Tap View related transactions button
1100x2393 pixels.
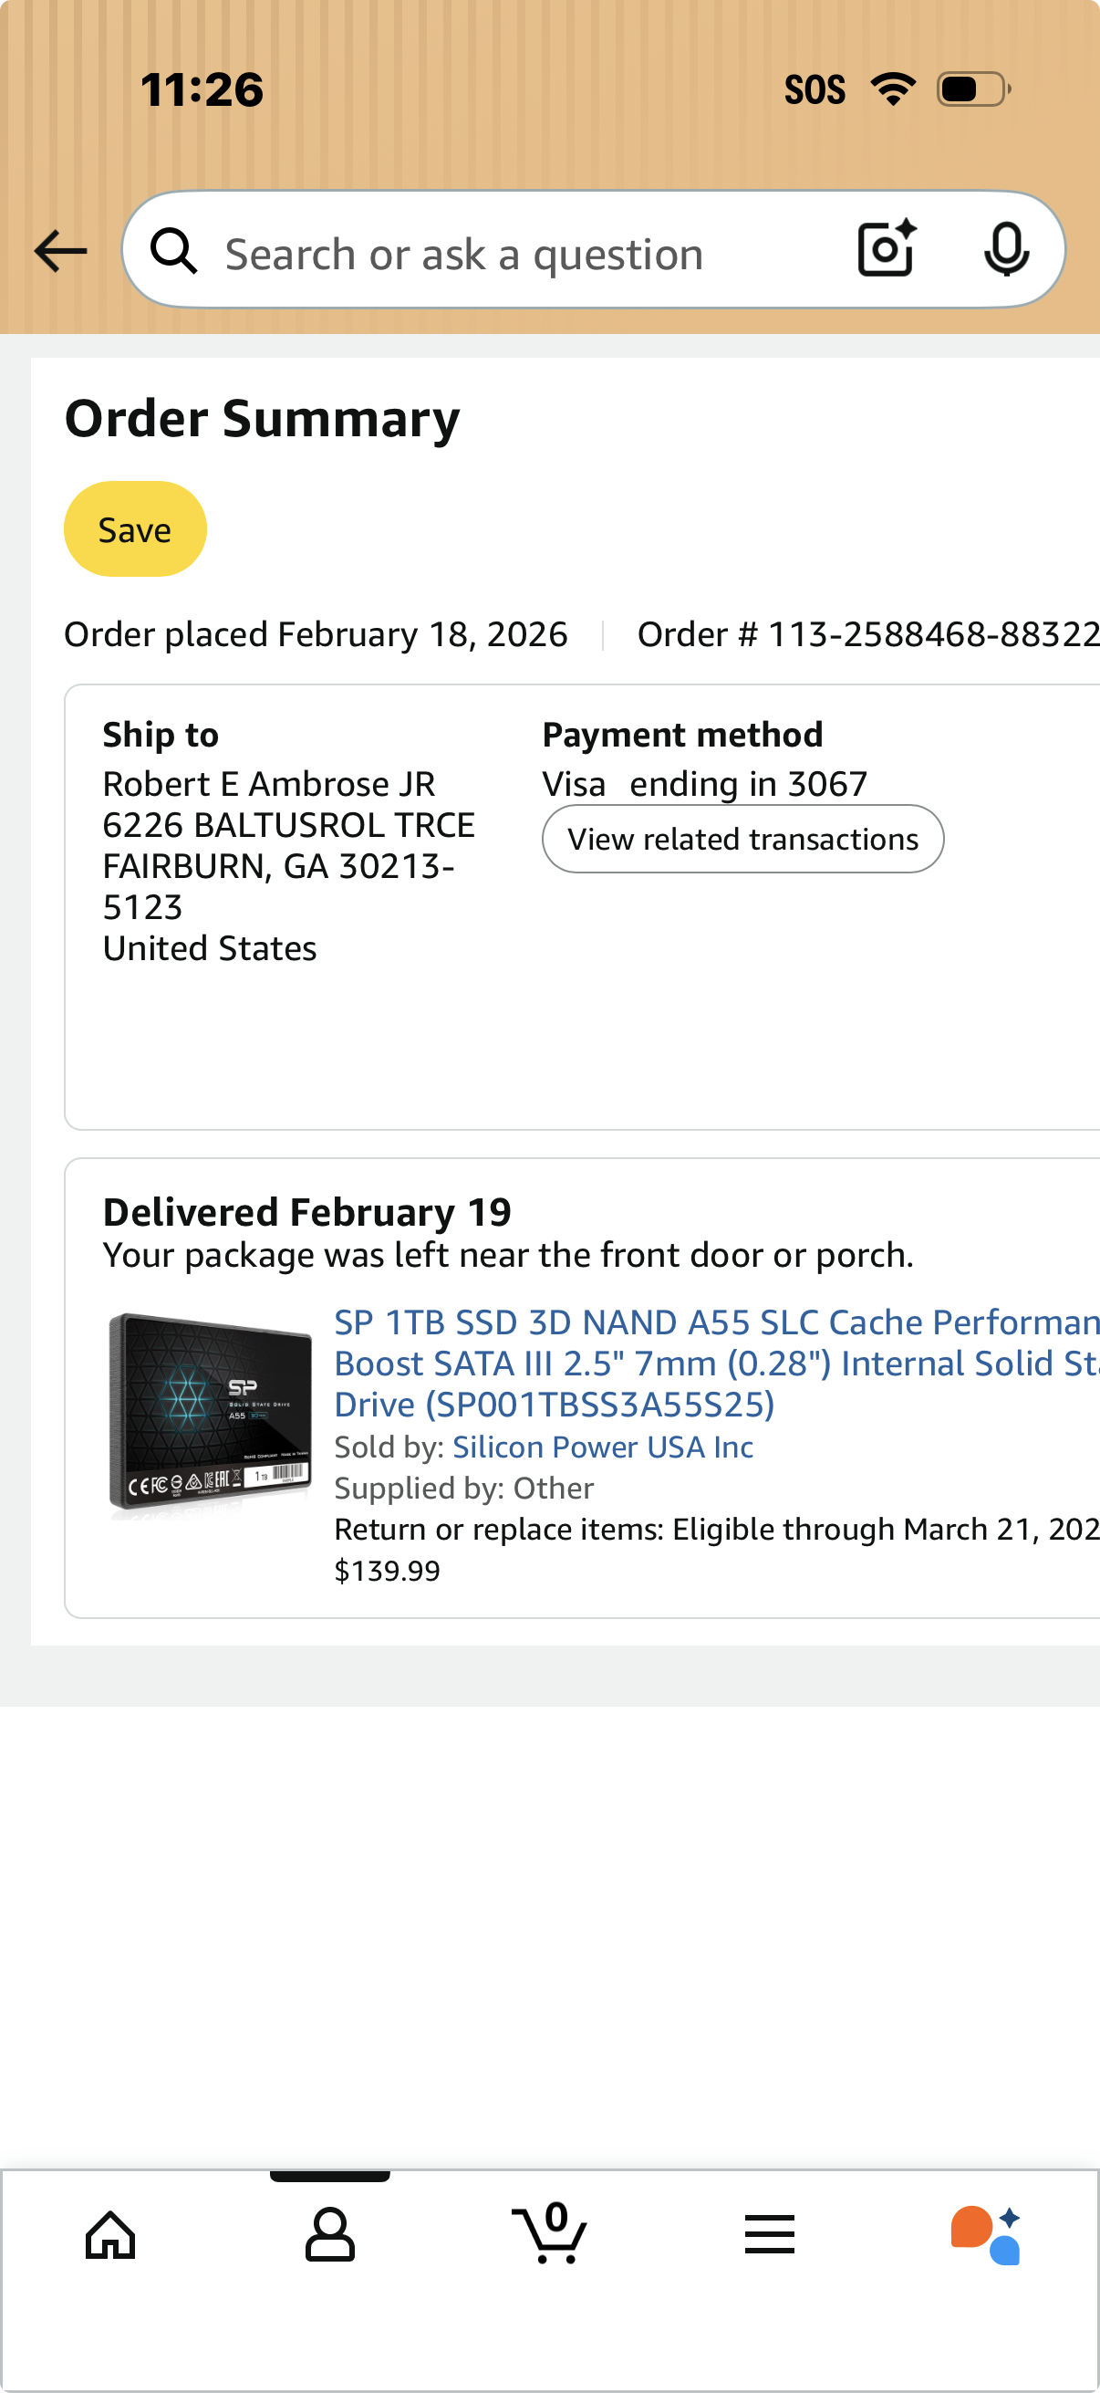tap(742, 839)
